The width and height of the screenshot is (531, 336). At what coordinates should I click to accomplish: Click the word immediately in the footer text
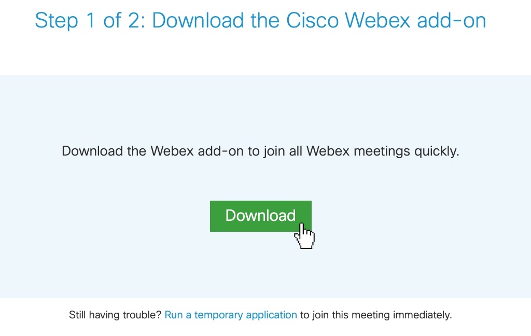click(x=422, y=315)
